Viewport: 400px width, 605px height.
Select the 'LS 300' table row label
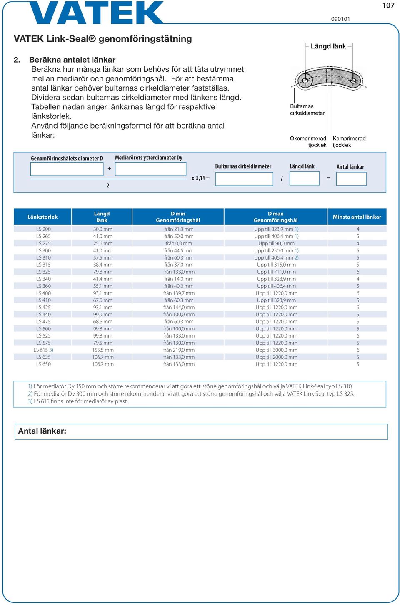tap(43, 251)
